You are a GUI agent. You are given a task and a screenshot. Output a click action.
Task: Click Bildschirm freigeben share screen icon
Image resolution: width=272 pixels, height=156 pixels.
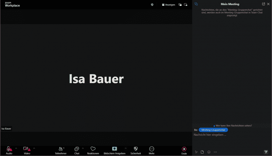point(115,149)
